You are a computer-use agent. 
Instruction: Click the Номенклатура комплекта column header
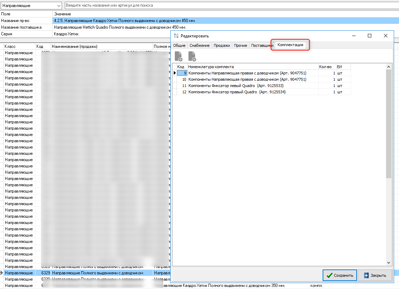pos(252,67)
